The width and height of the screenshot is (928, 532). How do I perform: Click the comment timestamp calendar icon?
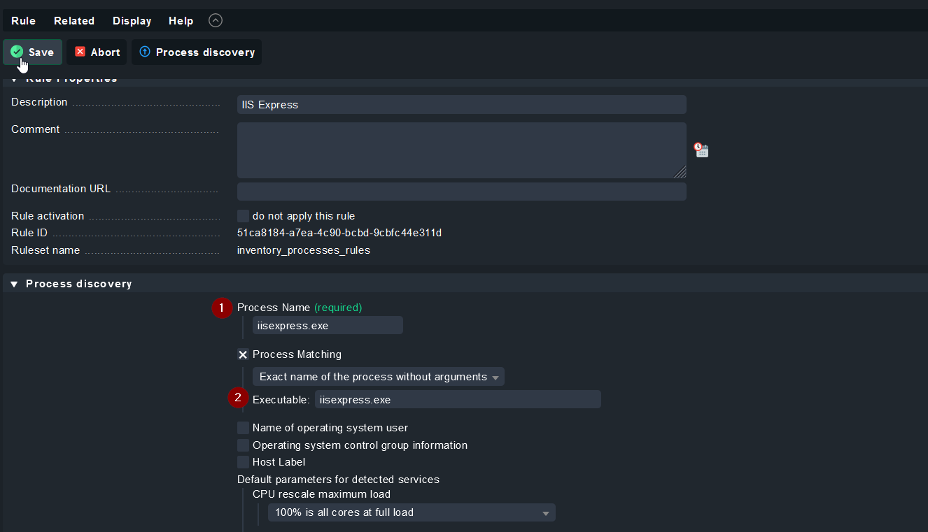701,150
